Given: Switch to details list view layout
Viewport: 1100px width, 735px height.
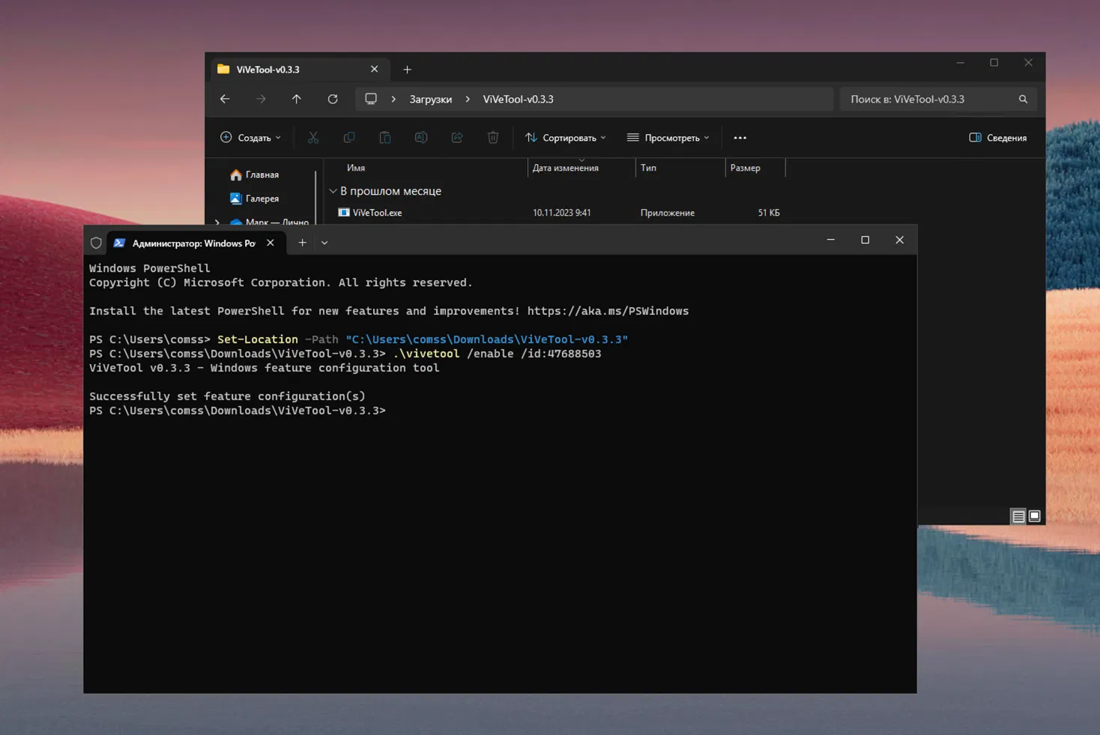Looking at the screenshot, I should tap(1018, 516).
